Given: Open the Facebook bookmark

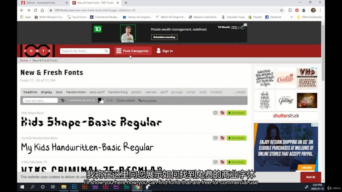Looking at the screenshot, I should [x=273, y=17].
